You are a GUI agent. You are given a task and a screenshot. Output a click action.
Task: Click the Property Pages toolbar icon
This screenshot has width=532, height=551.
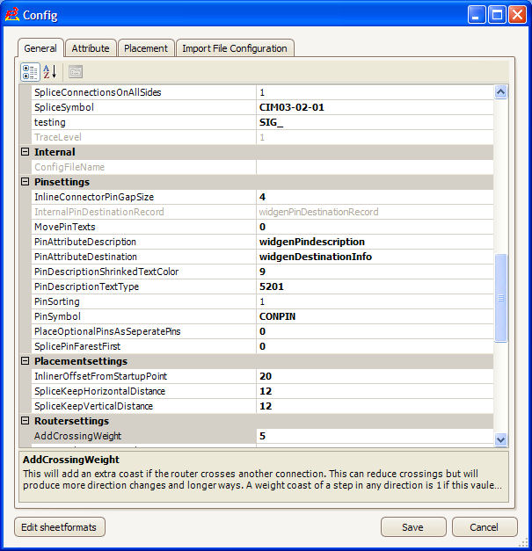click(x=76, y=72)
